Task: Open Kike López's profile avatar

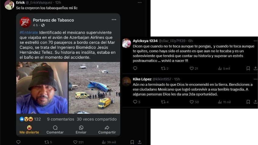Action: coord(126,81)
